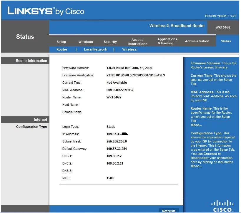Click More link below Configuration Type help
Viewport: 241px width, 213px height.
pos(196,166)
